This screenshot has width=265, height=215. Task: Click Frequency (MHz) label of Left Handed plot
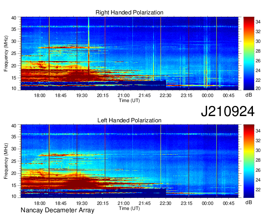pos(6,161)
